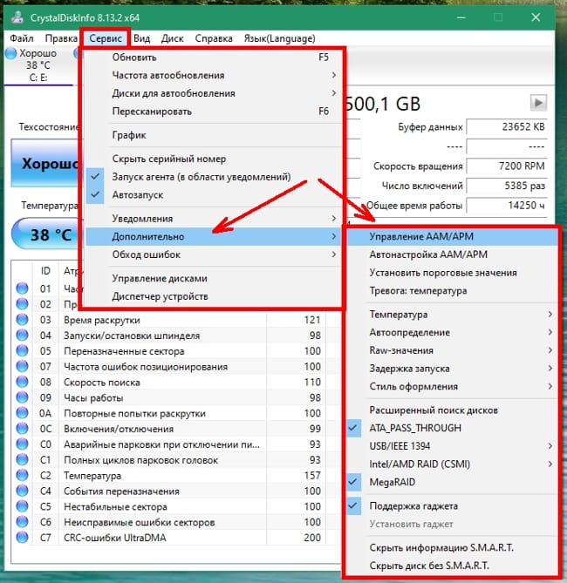Image resolution: width=567 pixels, height=583 pixels.
Task: Choose Установить пороговые значения
Action: 453,273
